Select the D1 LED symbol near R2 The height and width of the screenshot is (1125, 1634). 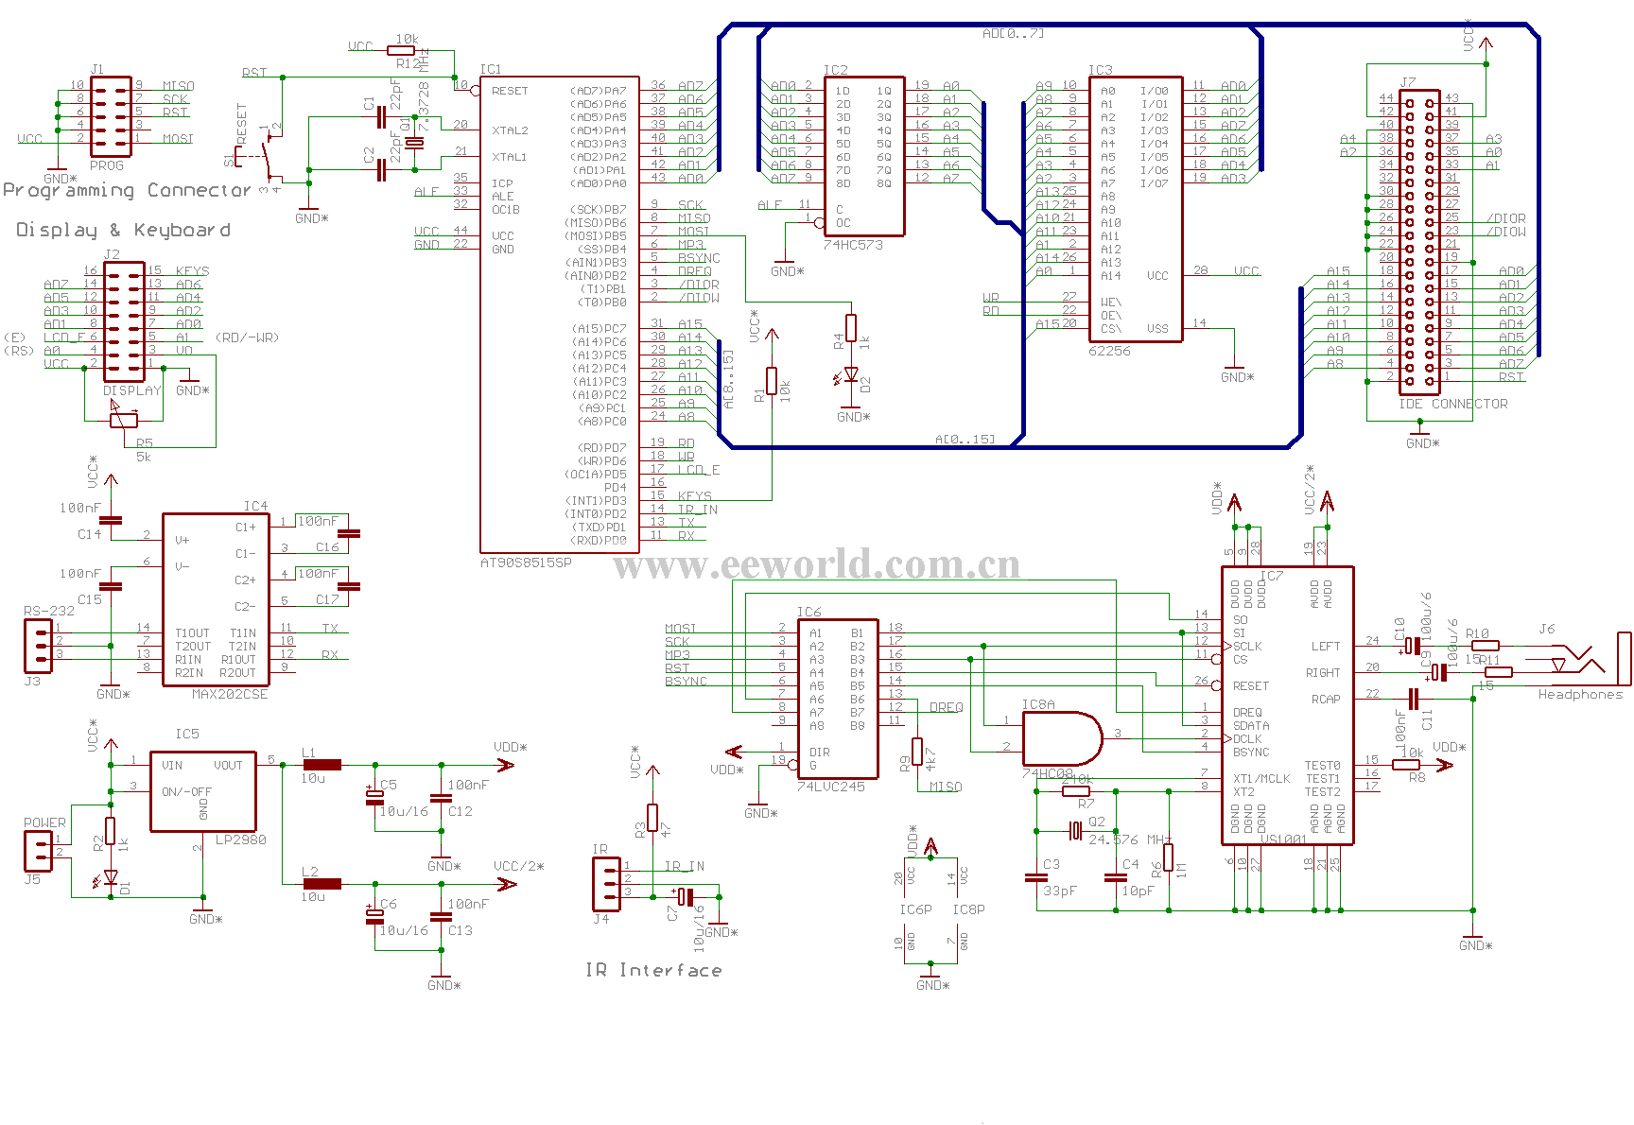tap(109, 876)
